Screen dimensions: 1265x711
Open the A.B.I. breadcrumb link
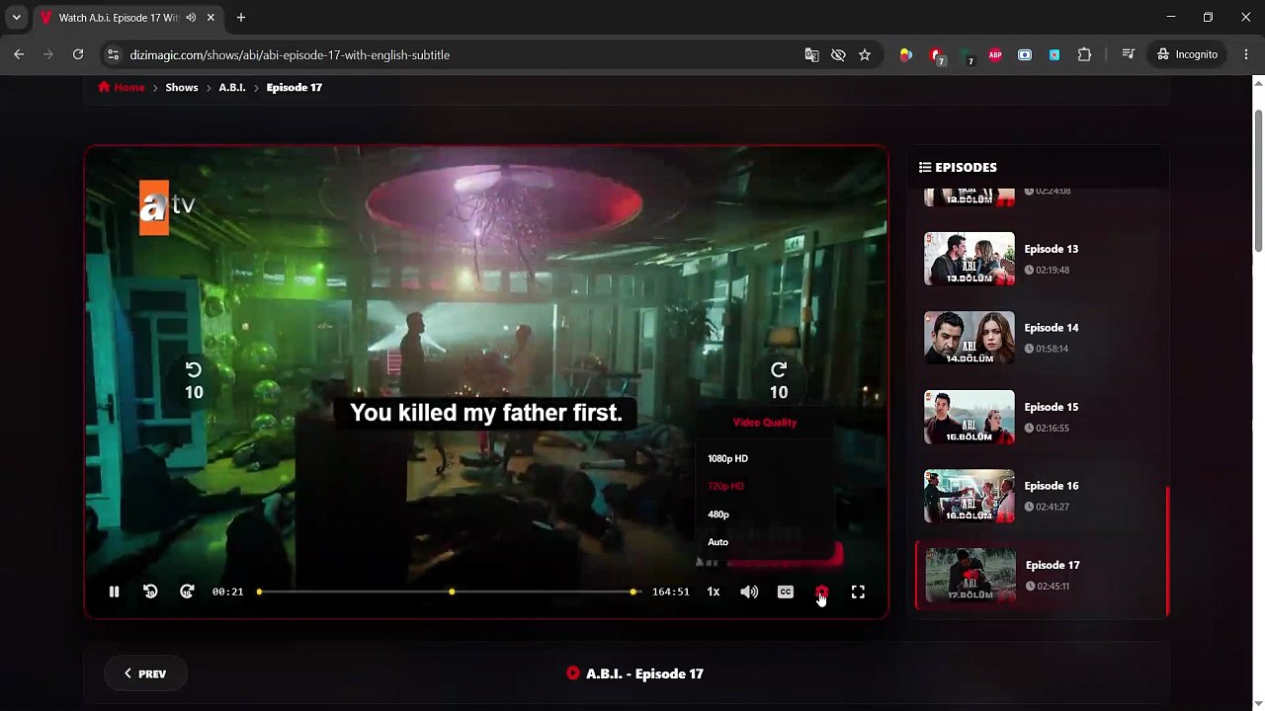(232, 87)
